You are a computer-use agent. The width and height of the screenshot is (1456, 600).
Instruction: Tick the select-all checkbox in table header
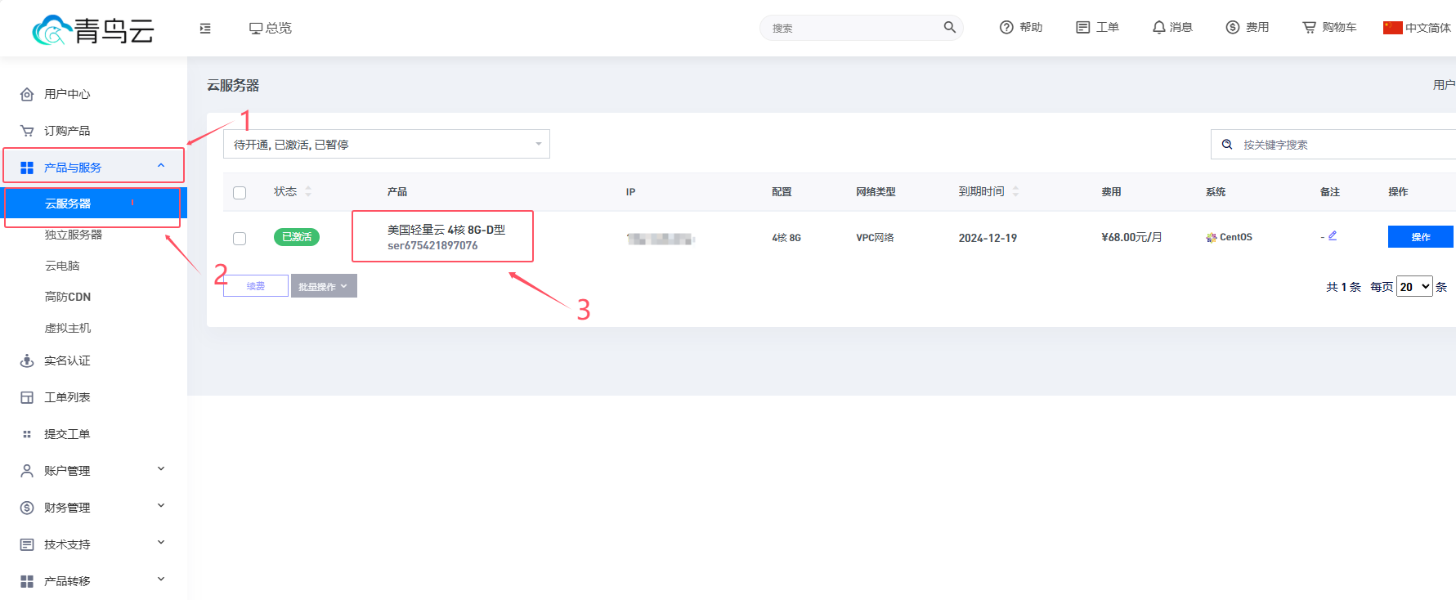240,193
